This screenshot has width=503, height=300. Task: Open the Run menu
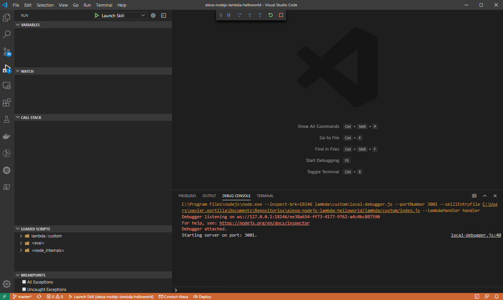pyautogui.click(x=87, y=5)
